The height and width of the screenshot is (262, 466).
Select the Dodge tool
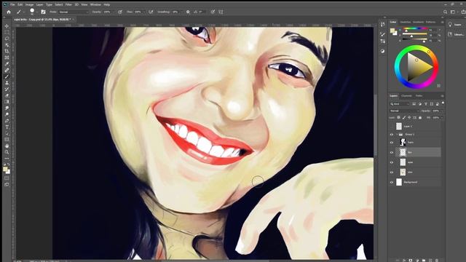coord(7,114)
